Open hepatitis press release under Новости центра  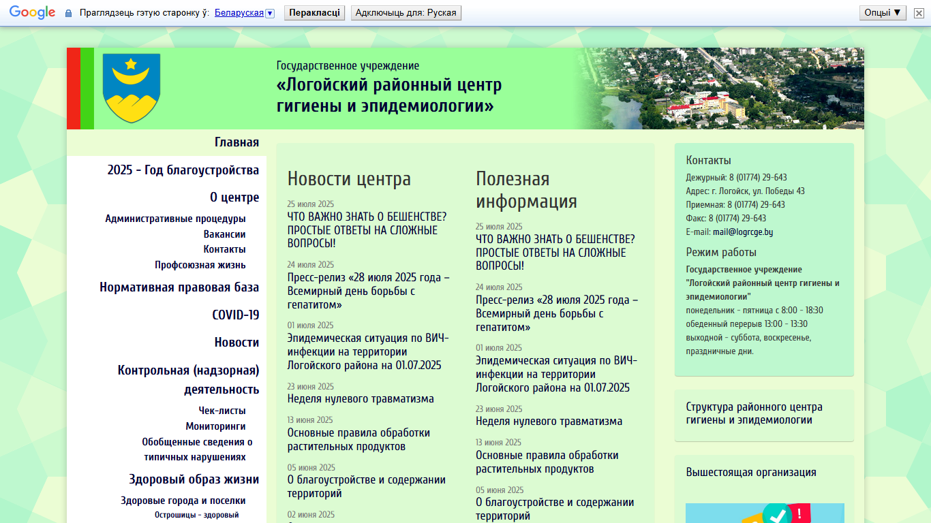pyautogui.click(x=369, y=291)
